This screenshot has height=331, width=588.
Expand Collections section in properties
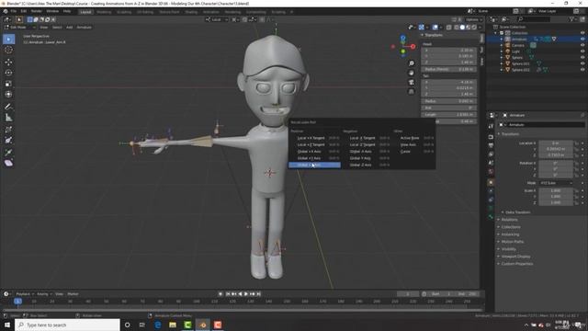pyautogui.click(x=511, y=227)
